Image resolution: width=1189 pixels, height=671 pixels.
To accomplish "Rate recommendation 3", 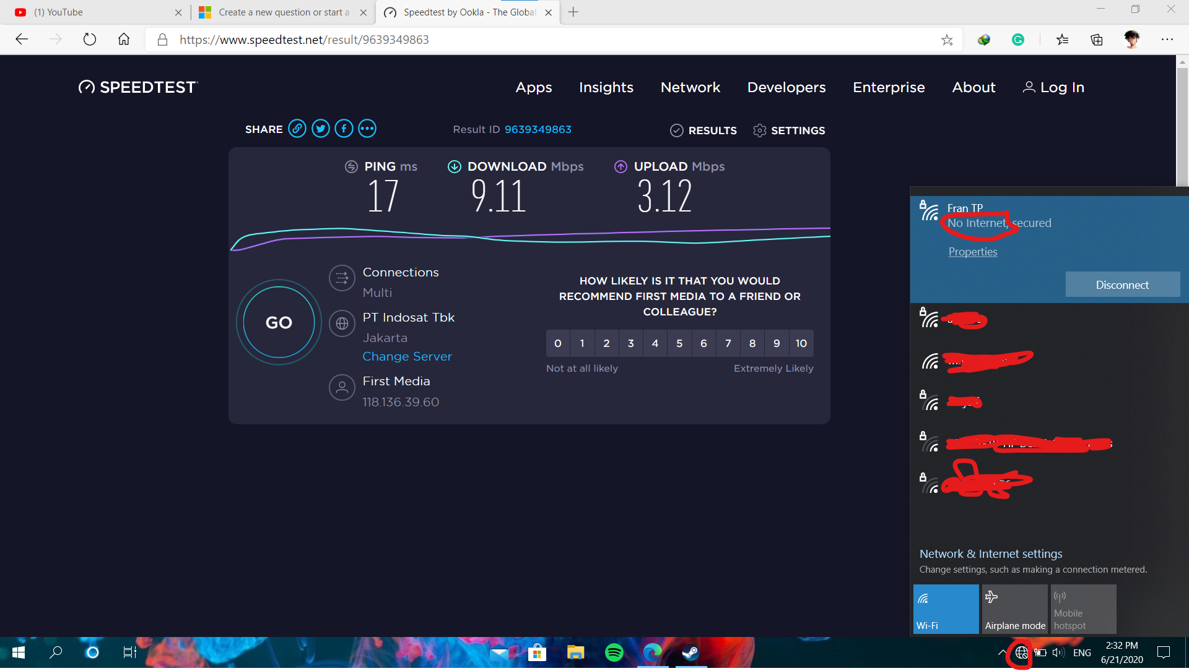I will [x=631, y=343].
